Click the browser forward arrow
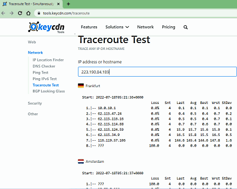The height and width of the screenshot is (189, 237). click(x=12, y=13)
